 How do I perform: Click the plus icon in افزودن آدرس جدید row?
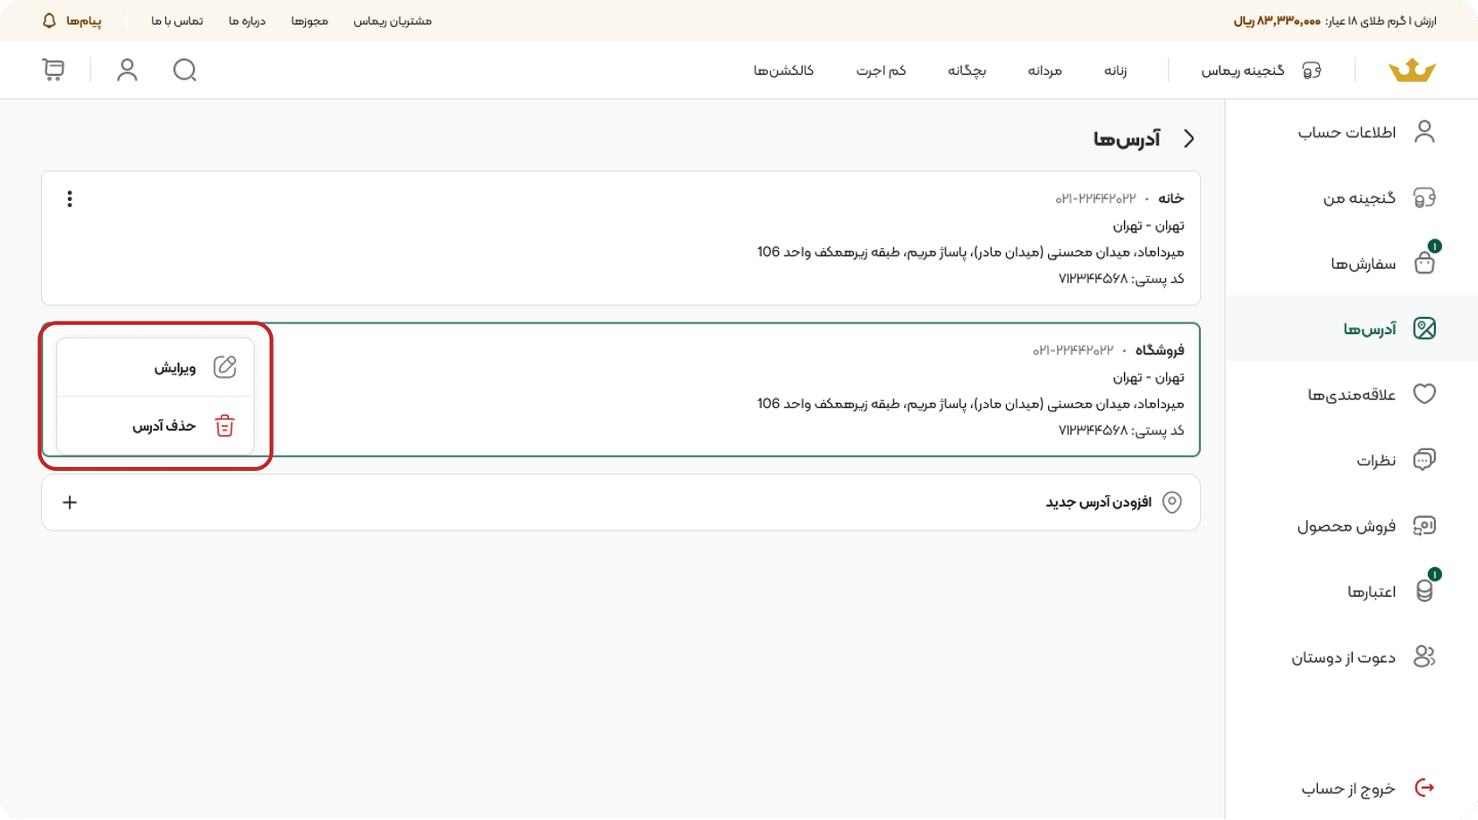(x=70, y=502)
